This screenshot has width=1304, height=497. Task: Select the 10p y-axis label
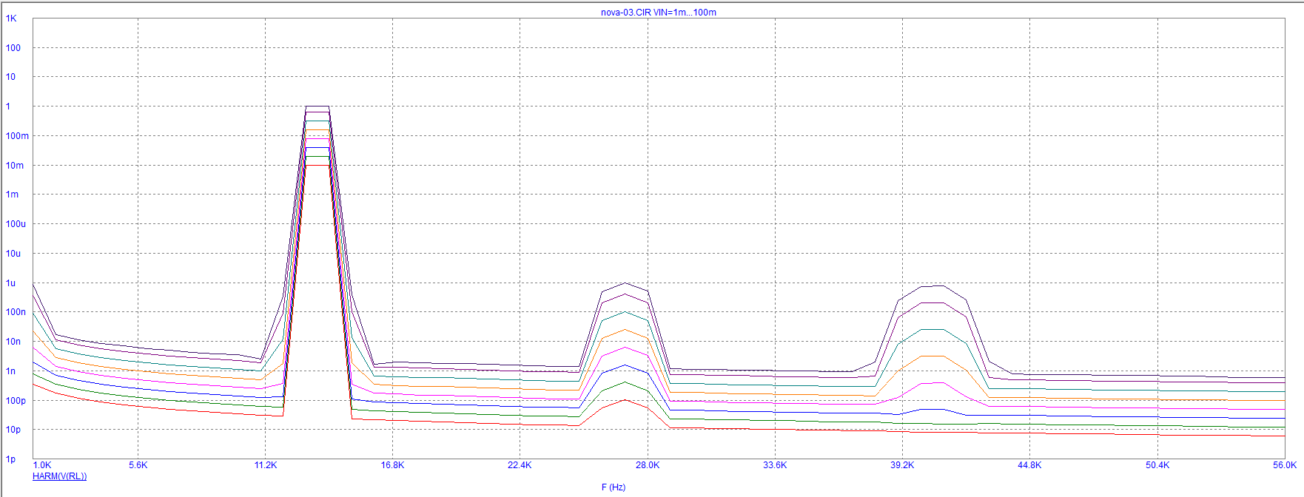[13, 430]
